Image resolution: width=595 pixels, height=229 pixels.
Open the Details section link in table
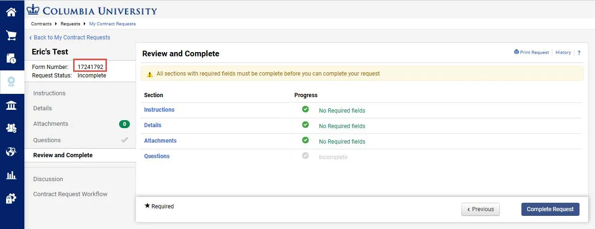pos(152,125)
